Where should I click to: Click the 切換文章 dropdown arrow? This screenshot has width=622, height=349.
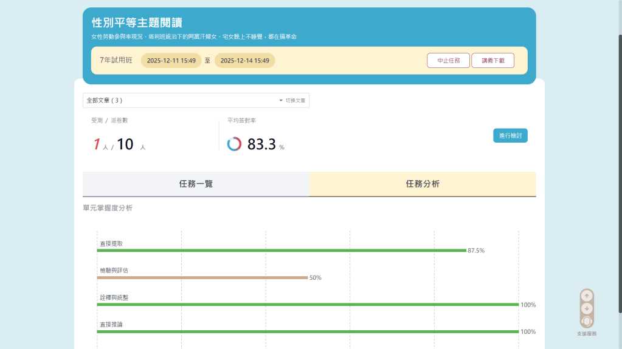tap(281, 100)
